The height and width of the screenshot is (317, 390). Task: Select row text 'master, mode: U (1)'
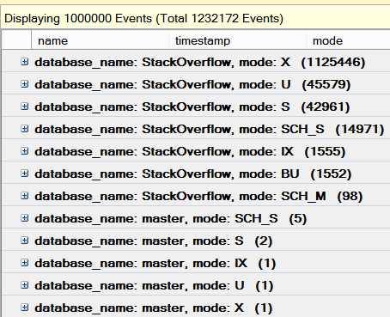pos(208,285)
